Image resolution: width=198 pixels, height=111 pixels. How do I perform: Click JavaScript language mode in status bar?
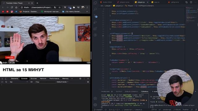tap(167, 110)
